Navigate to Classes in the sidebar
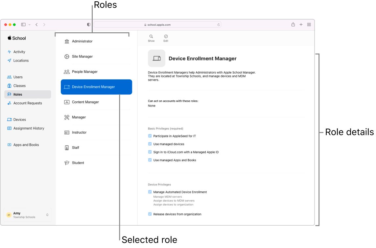Image resolution: width=376 pixels, height=248 pixels. [19, 86]
